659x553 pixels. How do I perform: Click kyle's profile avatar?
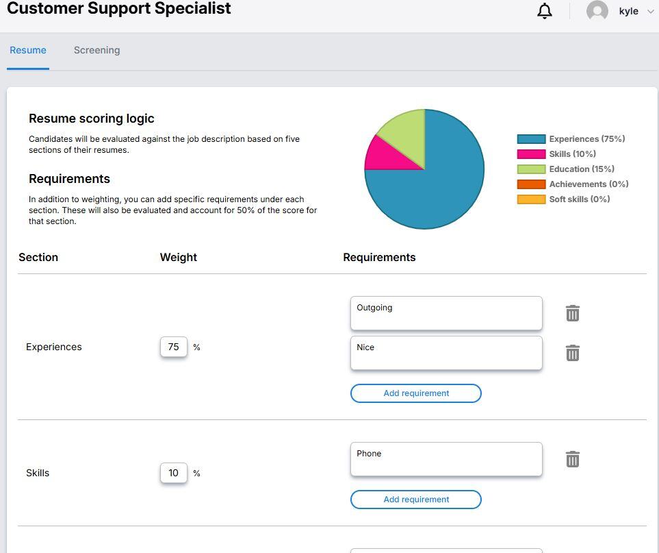point(597,10)
